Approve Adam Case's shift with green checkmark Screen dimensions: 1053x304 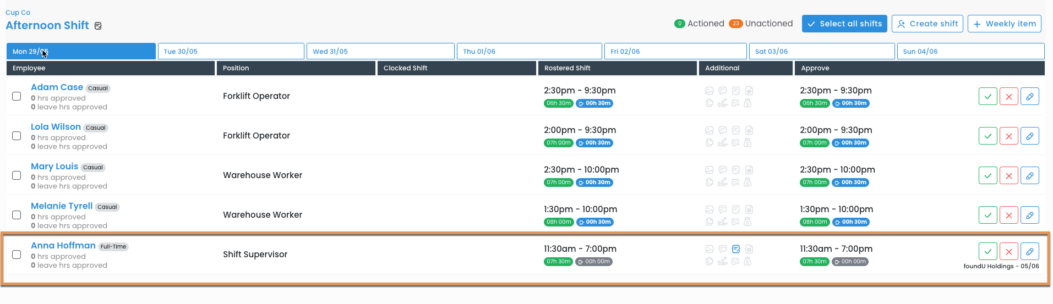point(987,96)
